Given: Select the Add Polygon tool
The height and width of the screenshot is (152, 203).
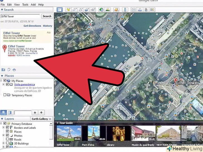Looking at the screenshot, I should coord(74,10).
